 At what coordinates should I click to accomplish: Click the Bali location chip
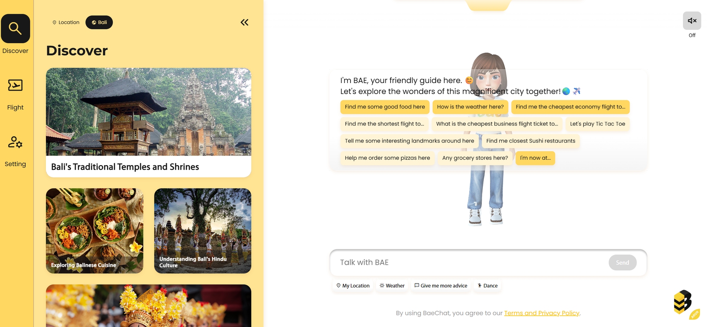(x=99, y=22)
